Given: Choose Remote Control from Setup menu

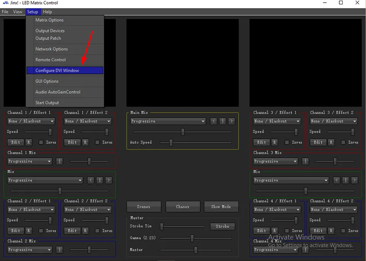Looking at the screenshot, I should [65, 60].
